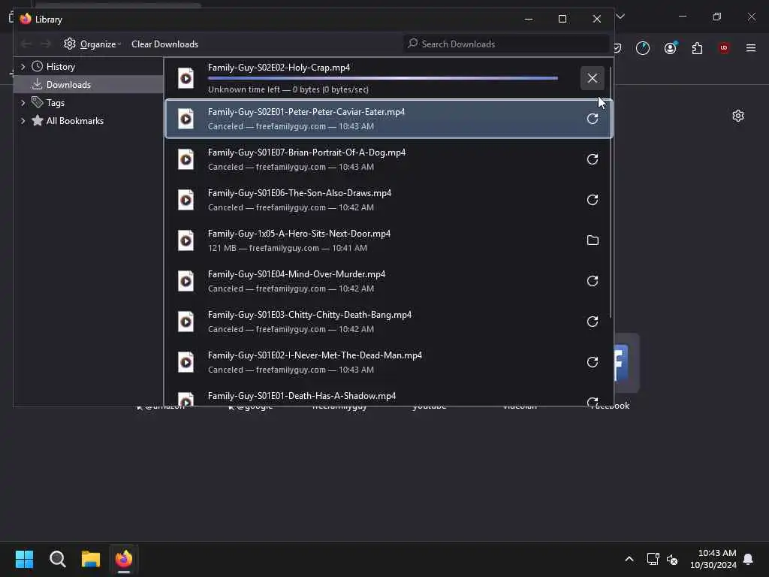Go back in Library navigation
769x577 pixels.
(x=26, y=44)
